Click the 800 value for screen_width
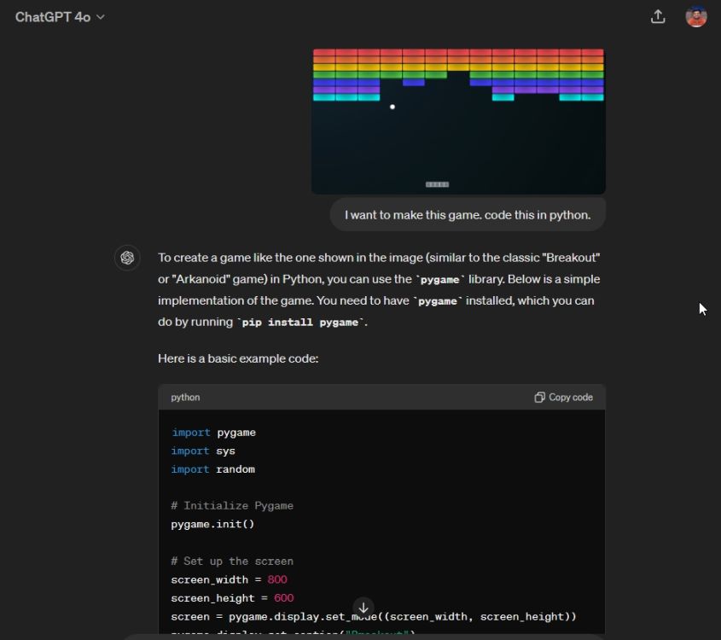This screenshot has height=640, width=721. pyautogui.click(x=276, y=579)
